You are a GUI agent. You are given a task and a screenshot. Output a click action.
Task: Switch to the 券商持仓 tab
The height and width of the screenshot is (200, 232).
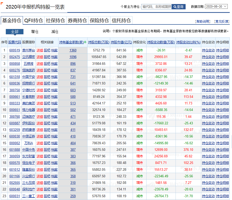tap(77, 20)
